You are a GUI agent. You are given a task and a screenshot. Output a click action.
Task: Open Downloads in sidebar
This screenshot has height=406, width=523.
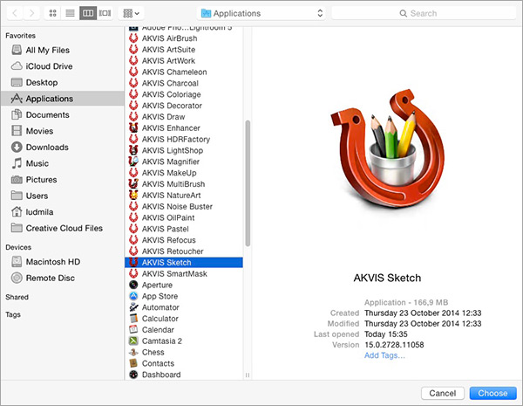click(63, 147)
